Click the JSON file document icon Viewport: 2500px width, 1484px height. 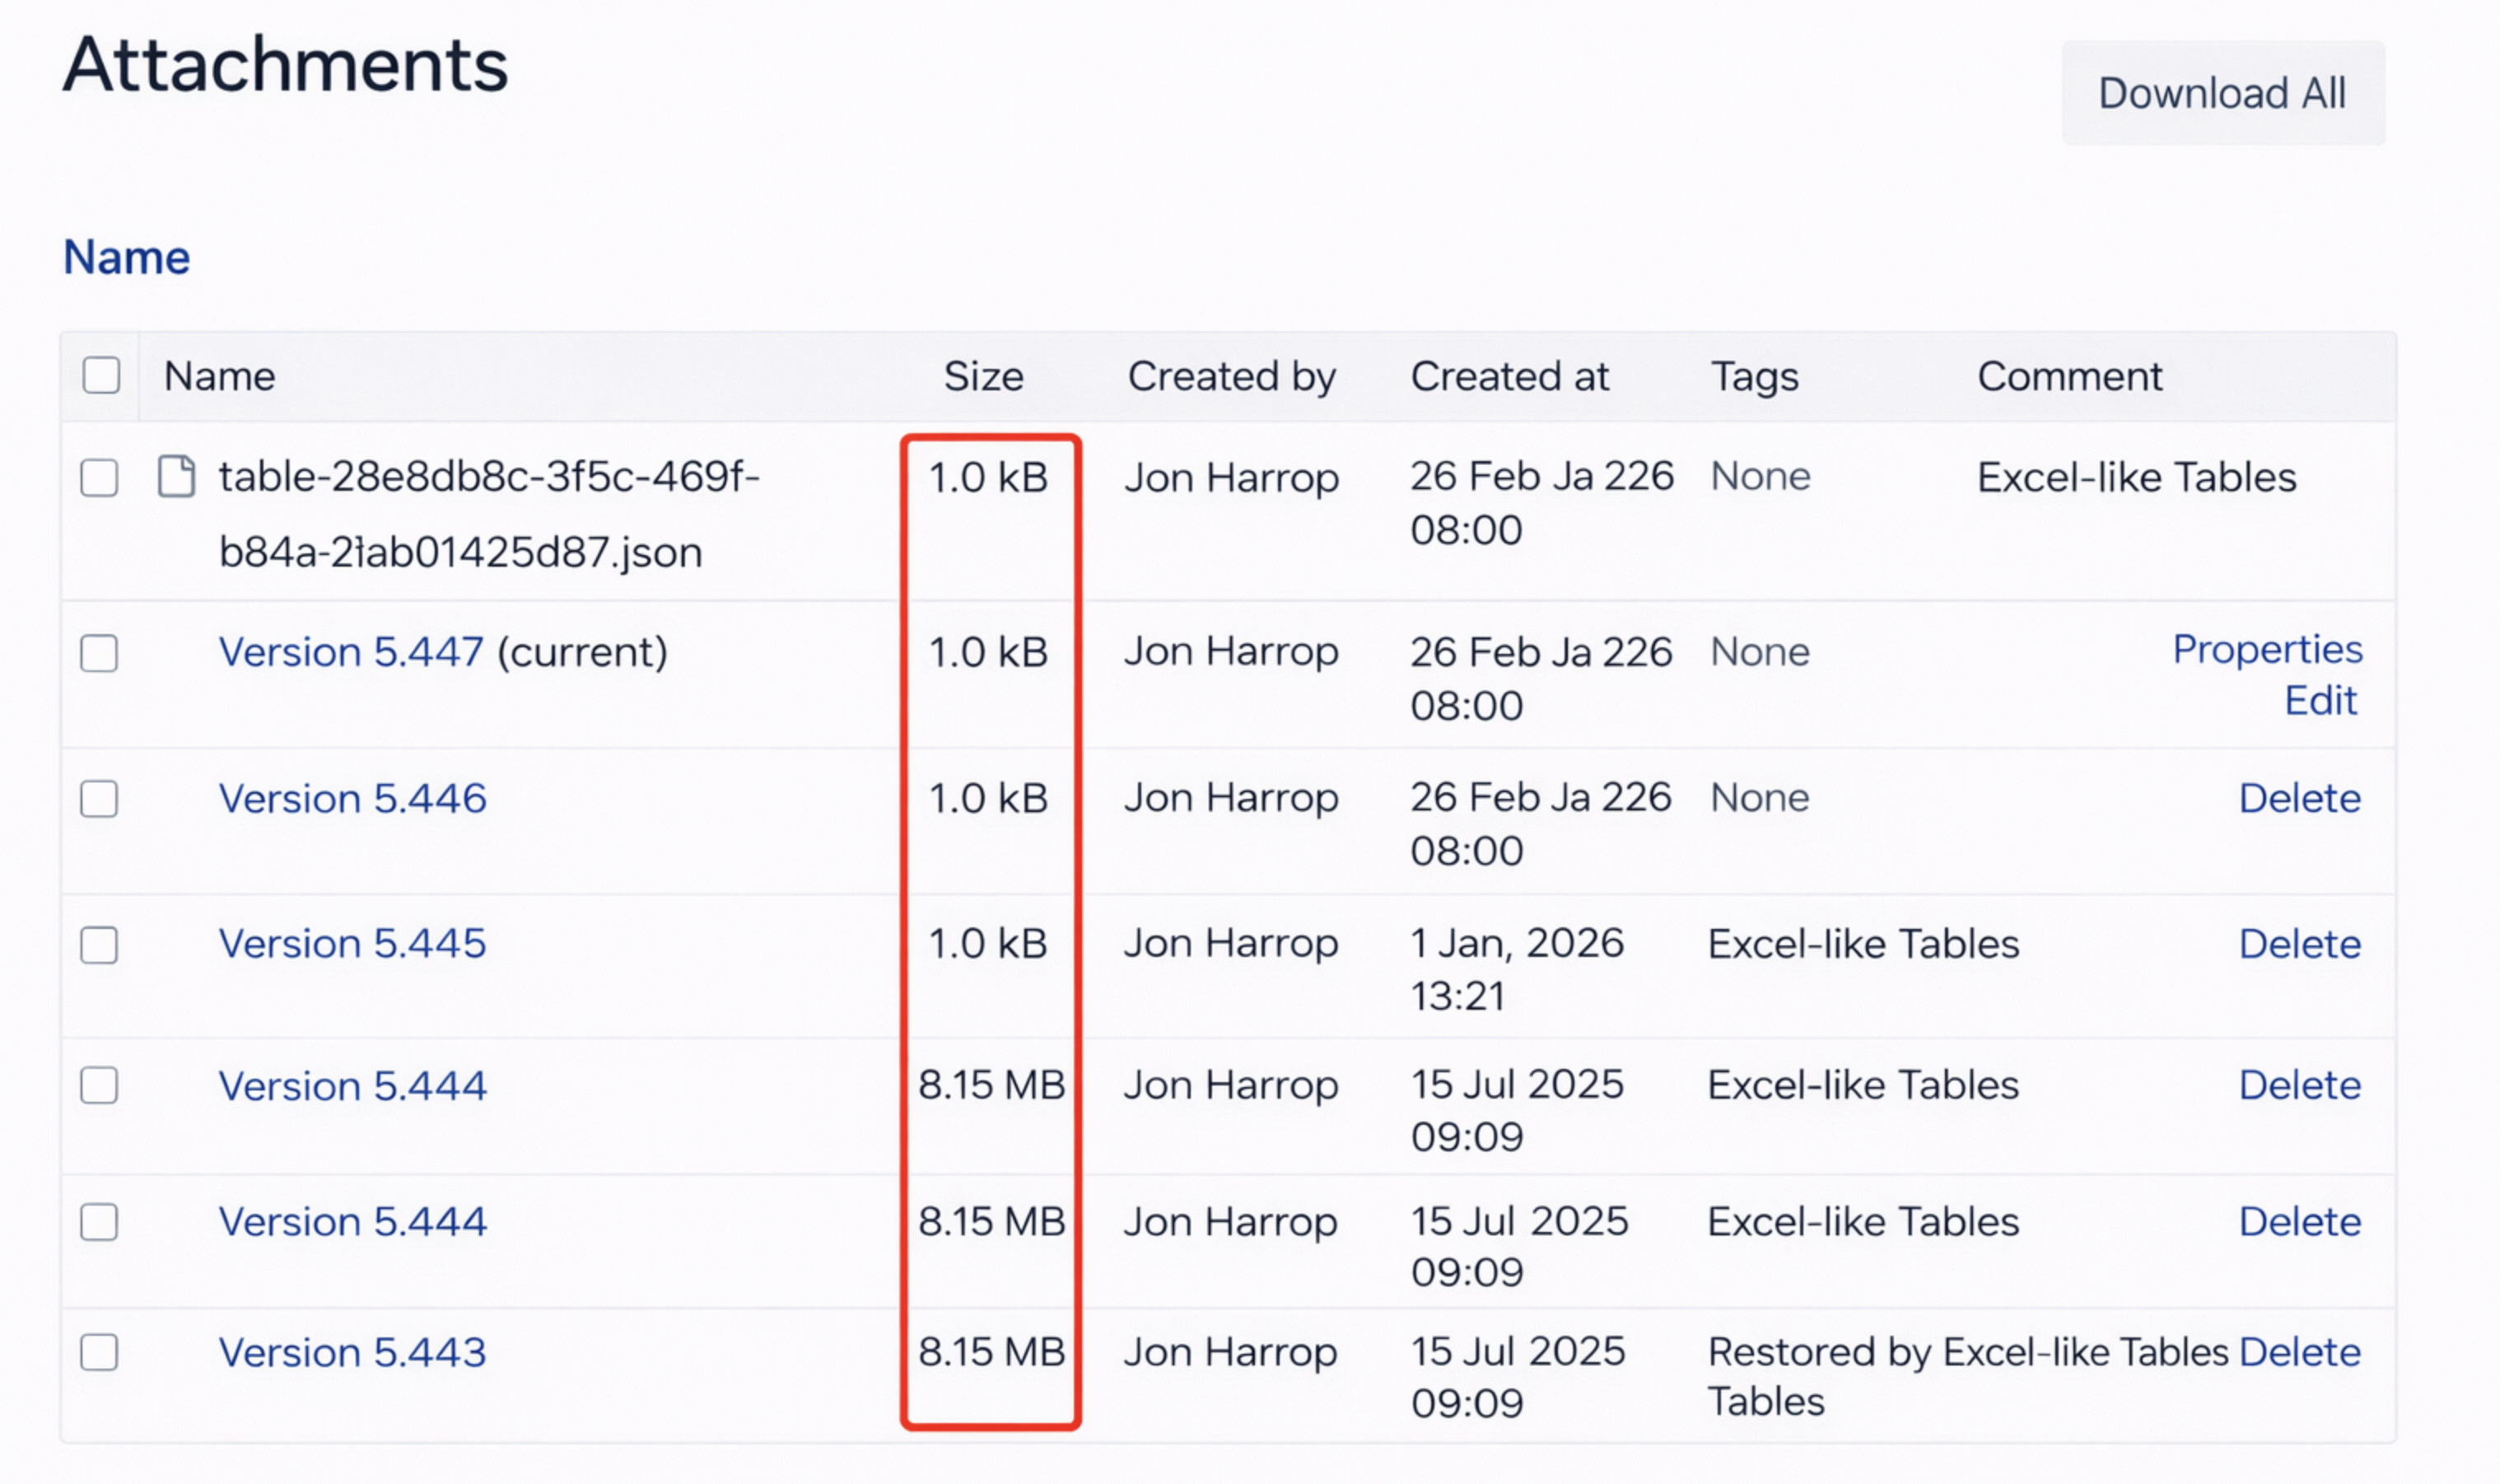pyautogui.click(x=176, y=476)
